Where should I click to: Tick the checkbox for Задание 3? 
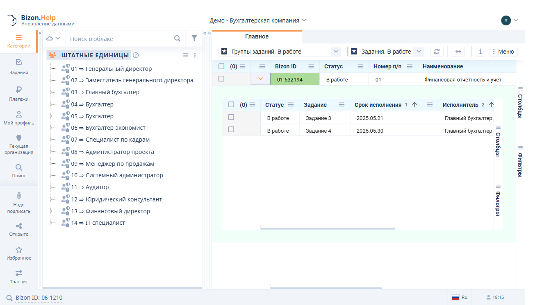[x=231, y=117]
